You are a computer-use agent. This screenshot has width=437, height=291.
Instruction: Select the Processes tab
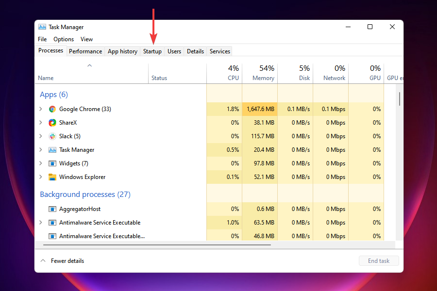pos(50,50)
